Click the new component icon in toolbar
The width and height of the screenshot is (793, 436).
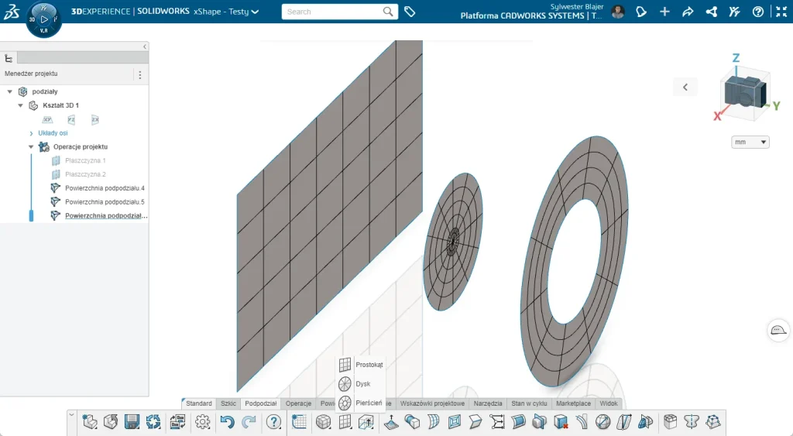tap(90, 421)
